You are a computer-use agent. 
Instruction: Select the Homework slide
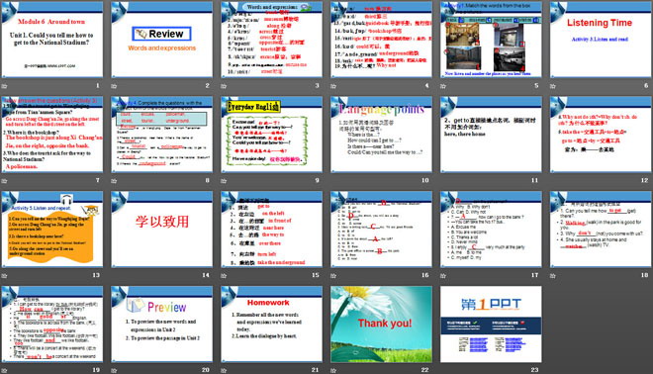tap(271, 324)
